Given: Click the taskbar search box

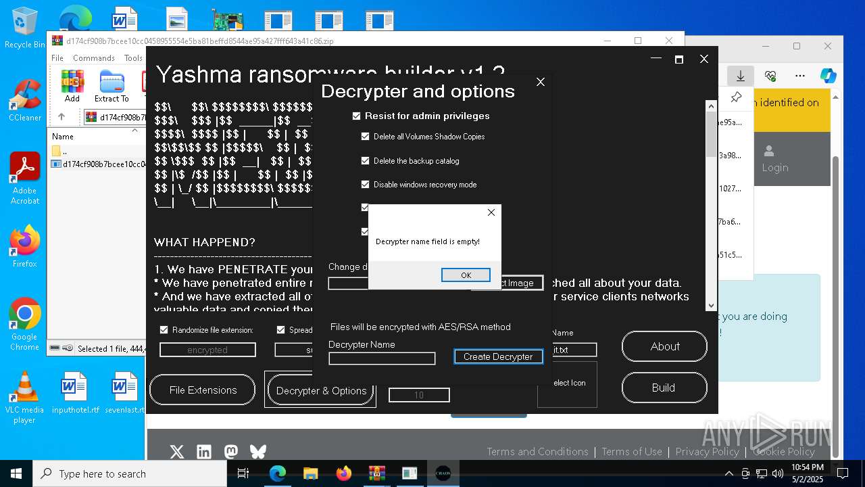Looking at the screenshot, I should 130,473.
